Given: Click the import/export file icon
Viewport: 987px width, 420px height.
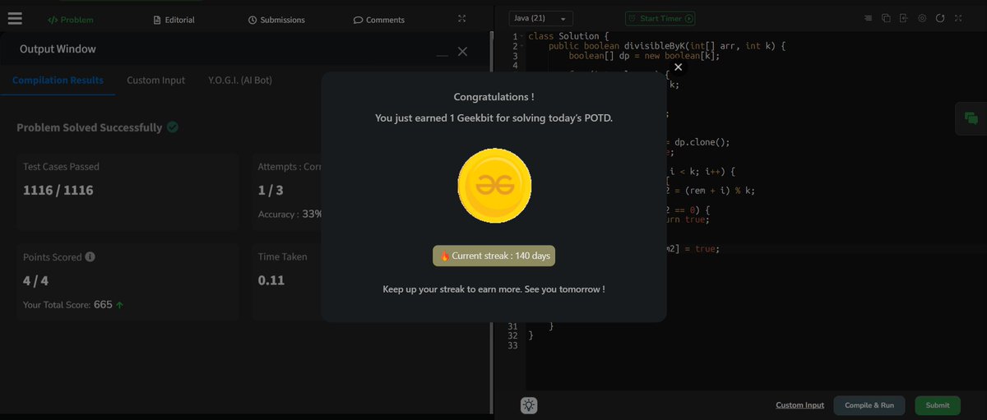Looking at the screenshot, I should [x=903, y=18].
